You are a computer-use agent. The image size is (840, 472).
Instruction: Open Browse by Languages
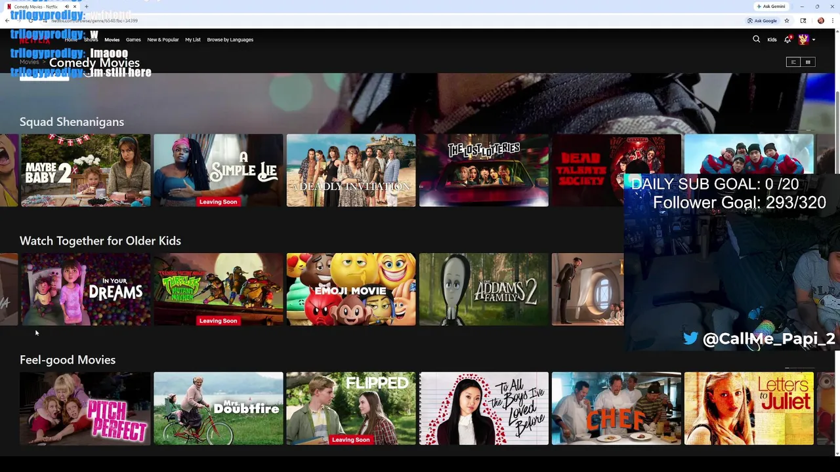230,40
